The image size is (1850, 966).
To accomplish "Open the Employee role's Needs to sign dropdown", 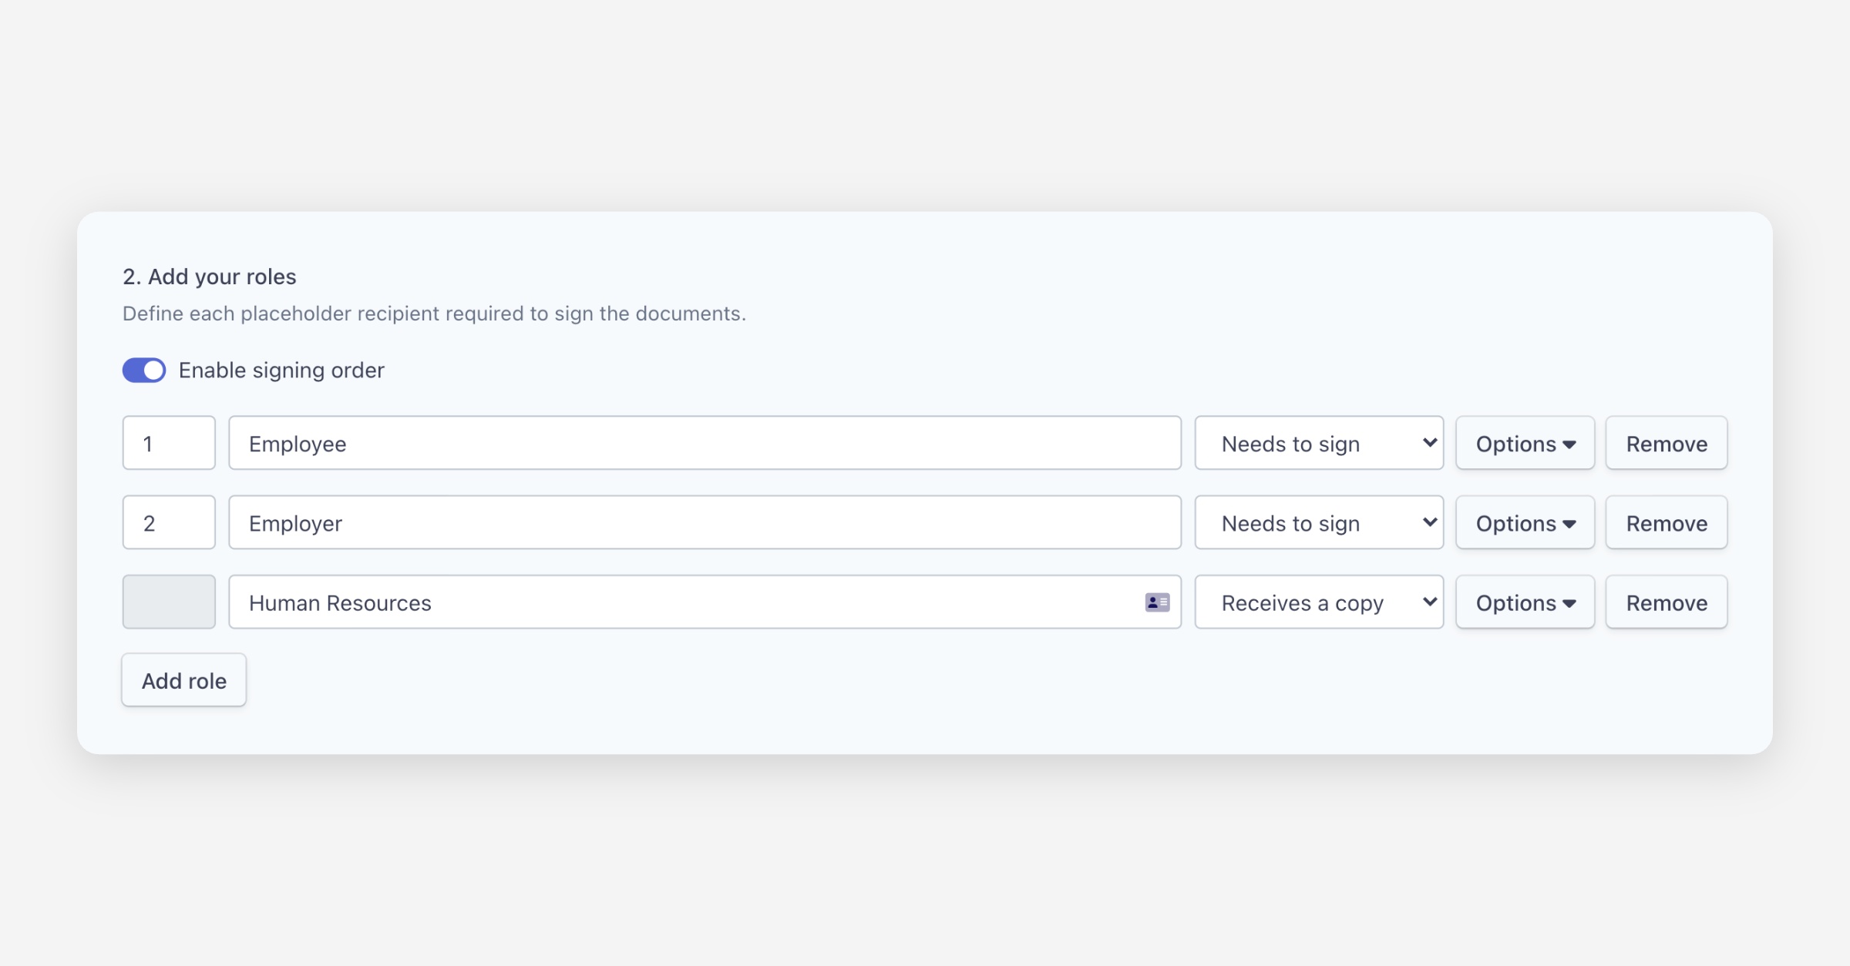I will (x=1318, y=444).
